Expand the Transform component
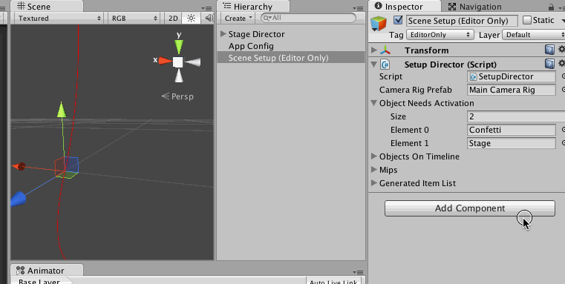565x284 pixels. point(374,50)
